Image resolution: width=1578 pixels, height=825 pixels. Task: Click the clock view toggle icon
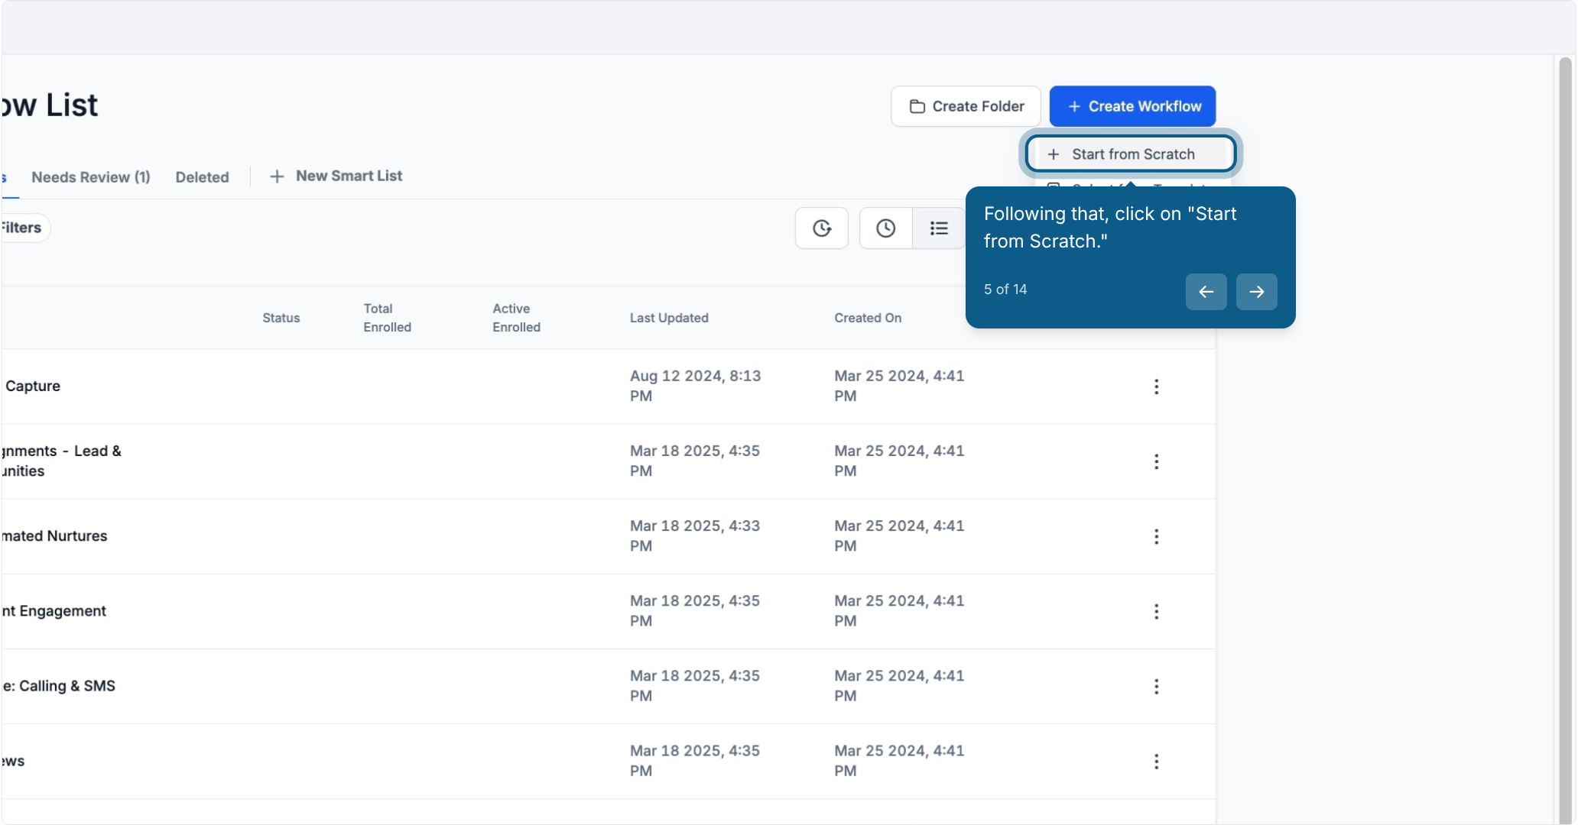885,228
